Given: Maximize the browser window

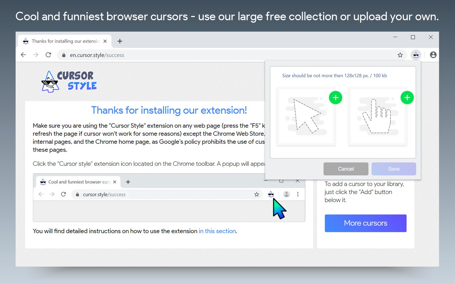Looking at the screenshot, I should (413, 37).
